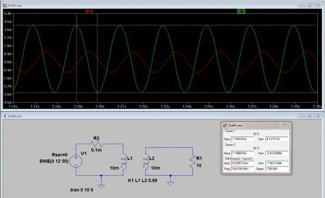The height and width of the screenshot is (198, 325).
Task: Maximize the Draft1.asc schematic window
Action: click(x=310, y=116)
